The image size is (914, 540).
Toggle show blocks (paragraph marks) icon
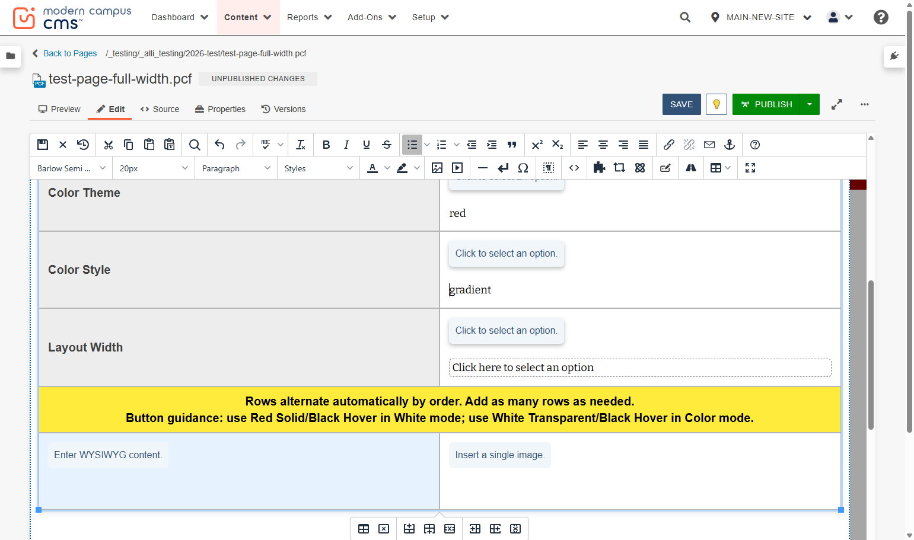click(549, 168)
